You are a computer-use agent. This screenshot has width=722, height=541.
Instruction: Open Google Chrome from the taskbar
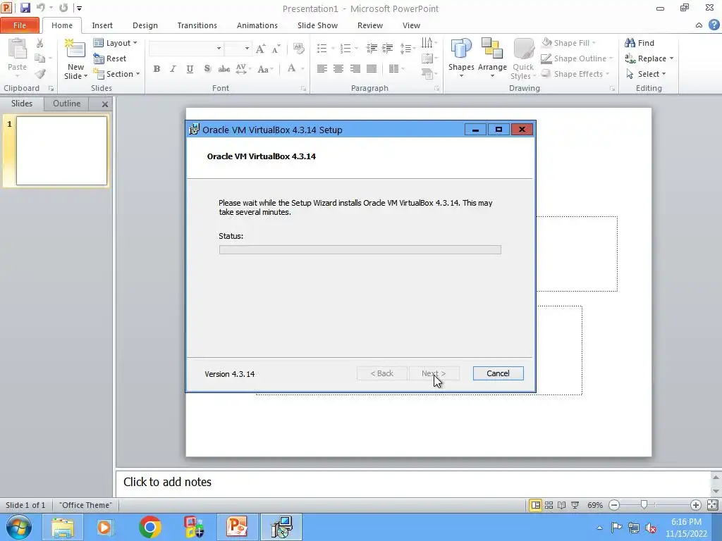(x=149, y=527)
